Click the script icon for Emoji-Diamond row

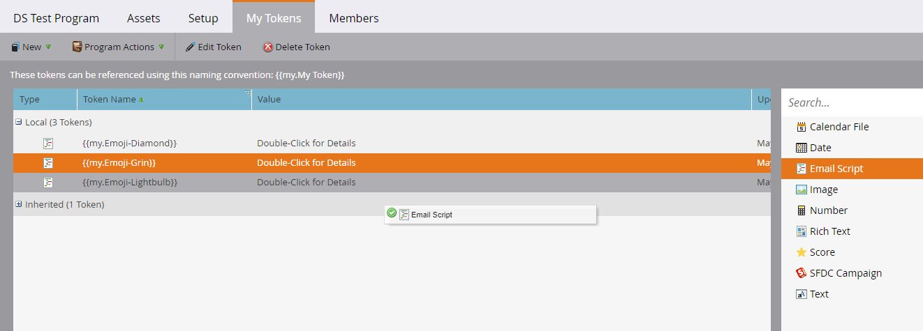(x=48, y=143)
